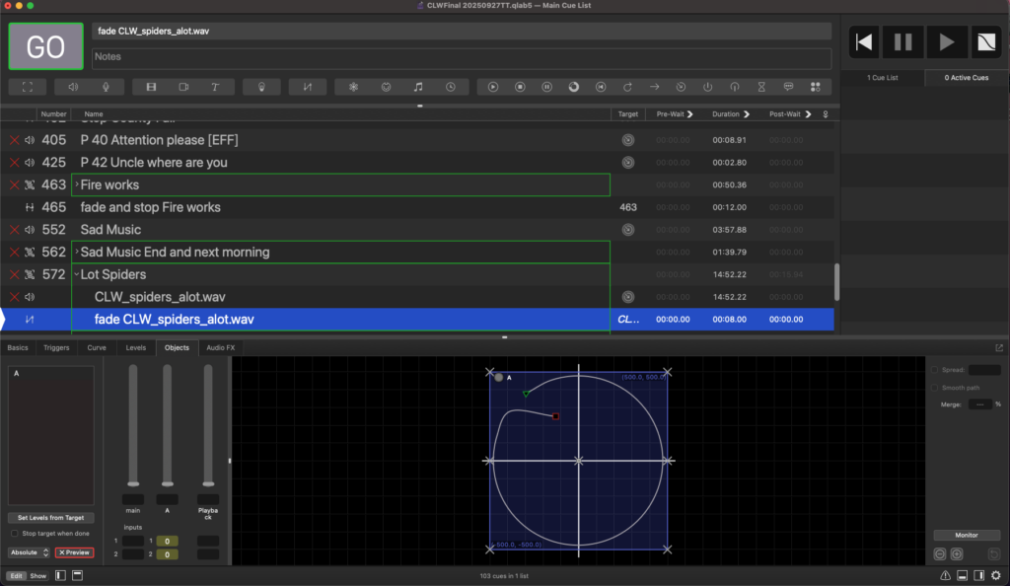Zoom in on the objects canvas
The width and height of the screenshot is (1010, 586).
[x=957, y=554]
